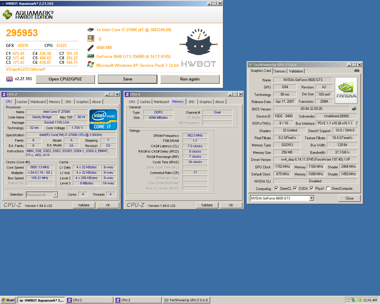Click the Bus Speed 105.21 MHz field
380x304 pixels.
tap(40, 178)
